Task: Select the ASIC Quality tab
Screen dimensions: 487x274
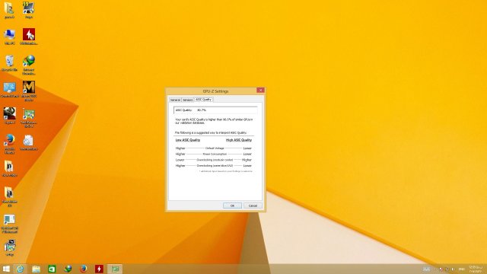Action: pyautogui.click(x=203, y=100)
